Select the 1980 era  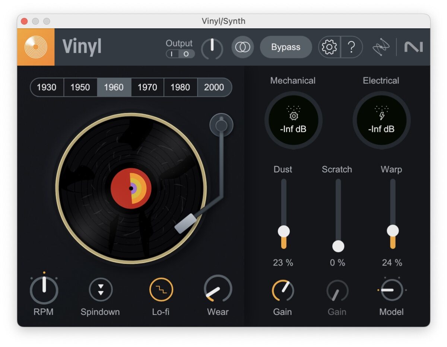tap(180, 87)
